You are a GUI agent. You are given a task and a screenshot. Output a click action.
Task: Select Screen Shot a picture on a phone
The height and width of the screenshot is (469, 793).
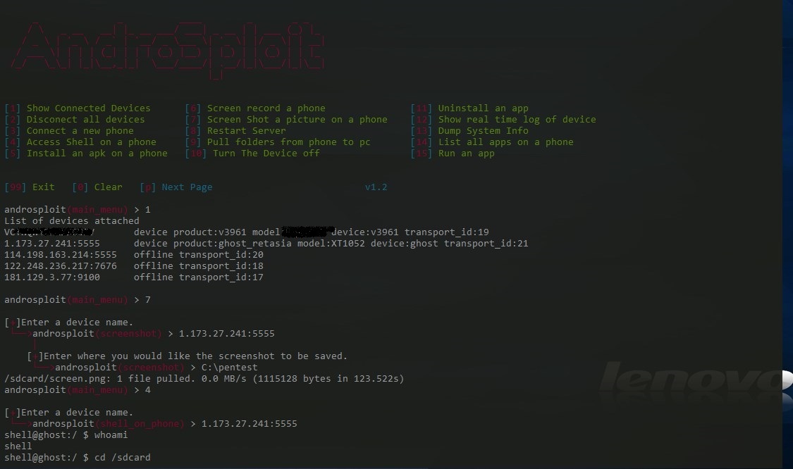[286, 119]
